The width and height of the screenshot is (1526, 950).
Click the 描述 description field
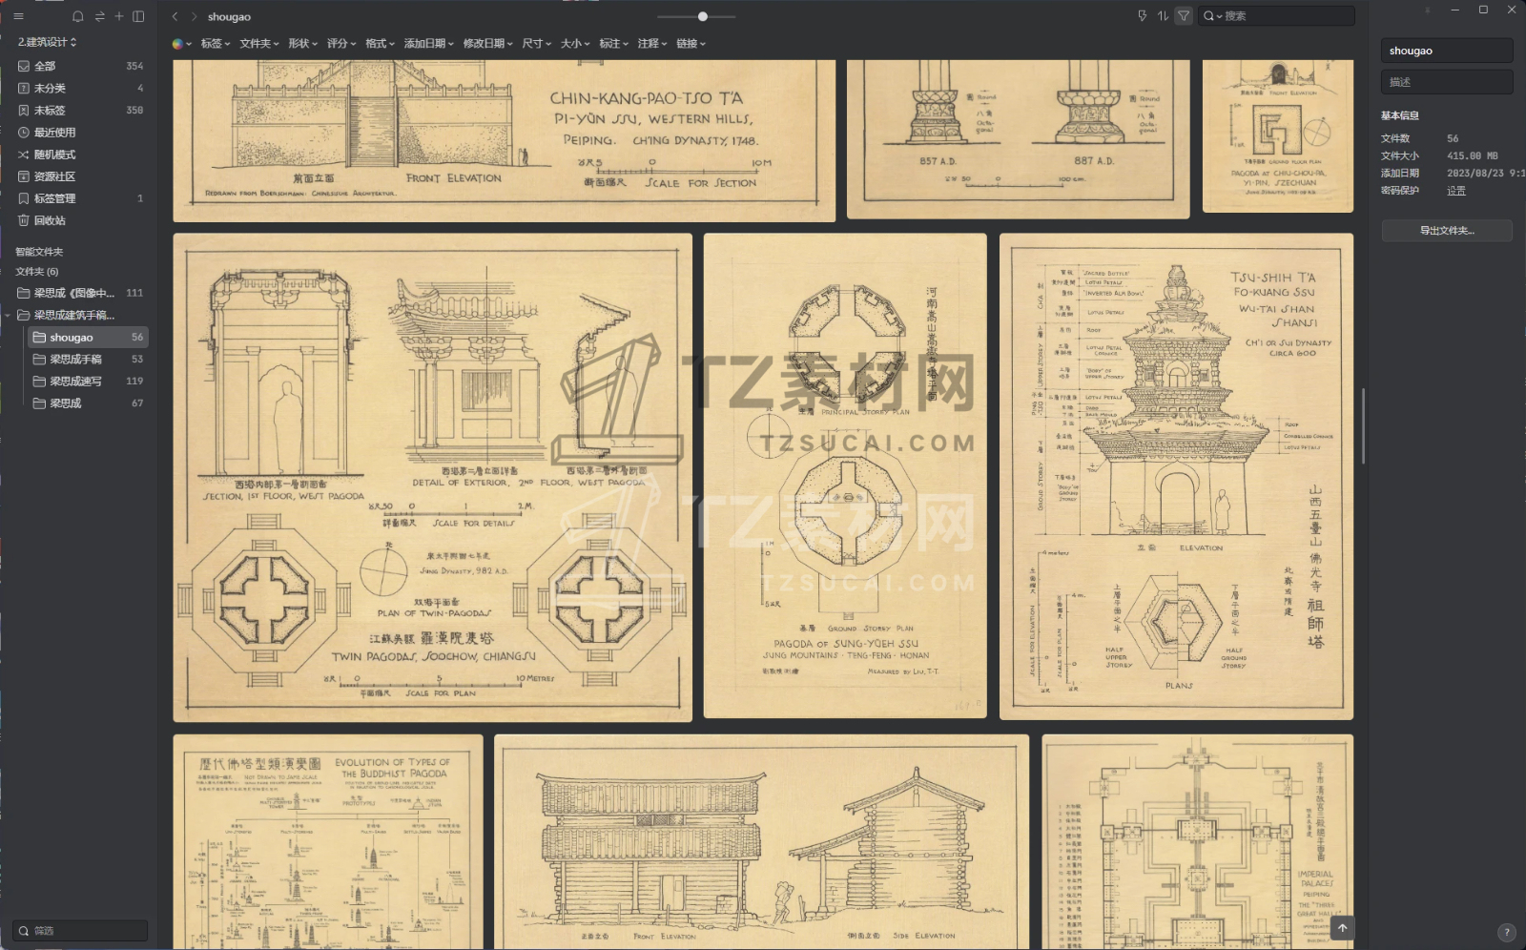pyautogui.click(x=1447, y=82)
